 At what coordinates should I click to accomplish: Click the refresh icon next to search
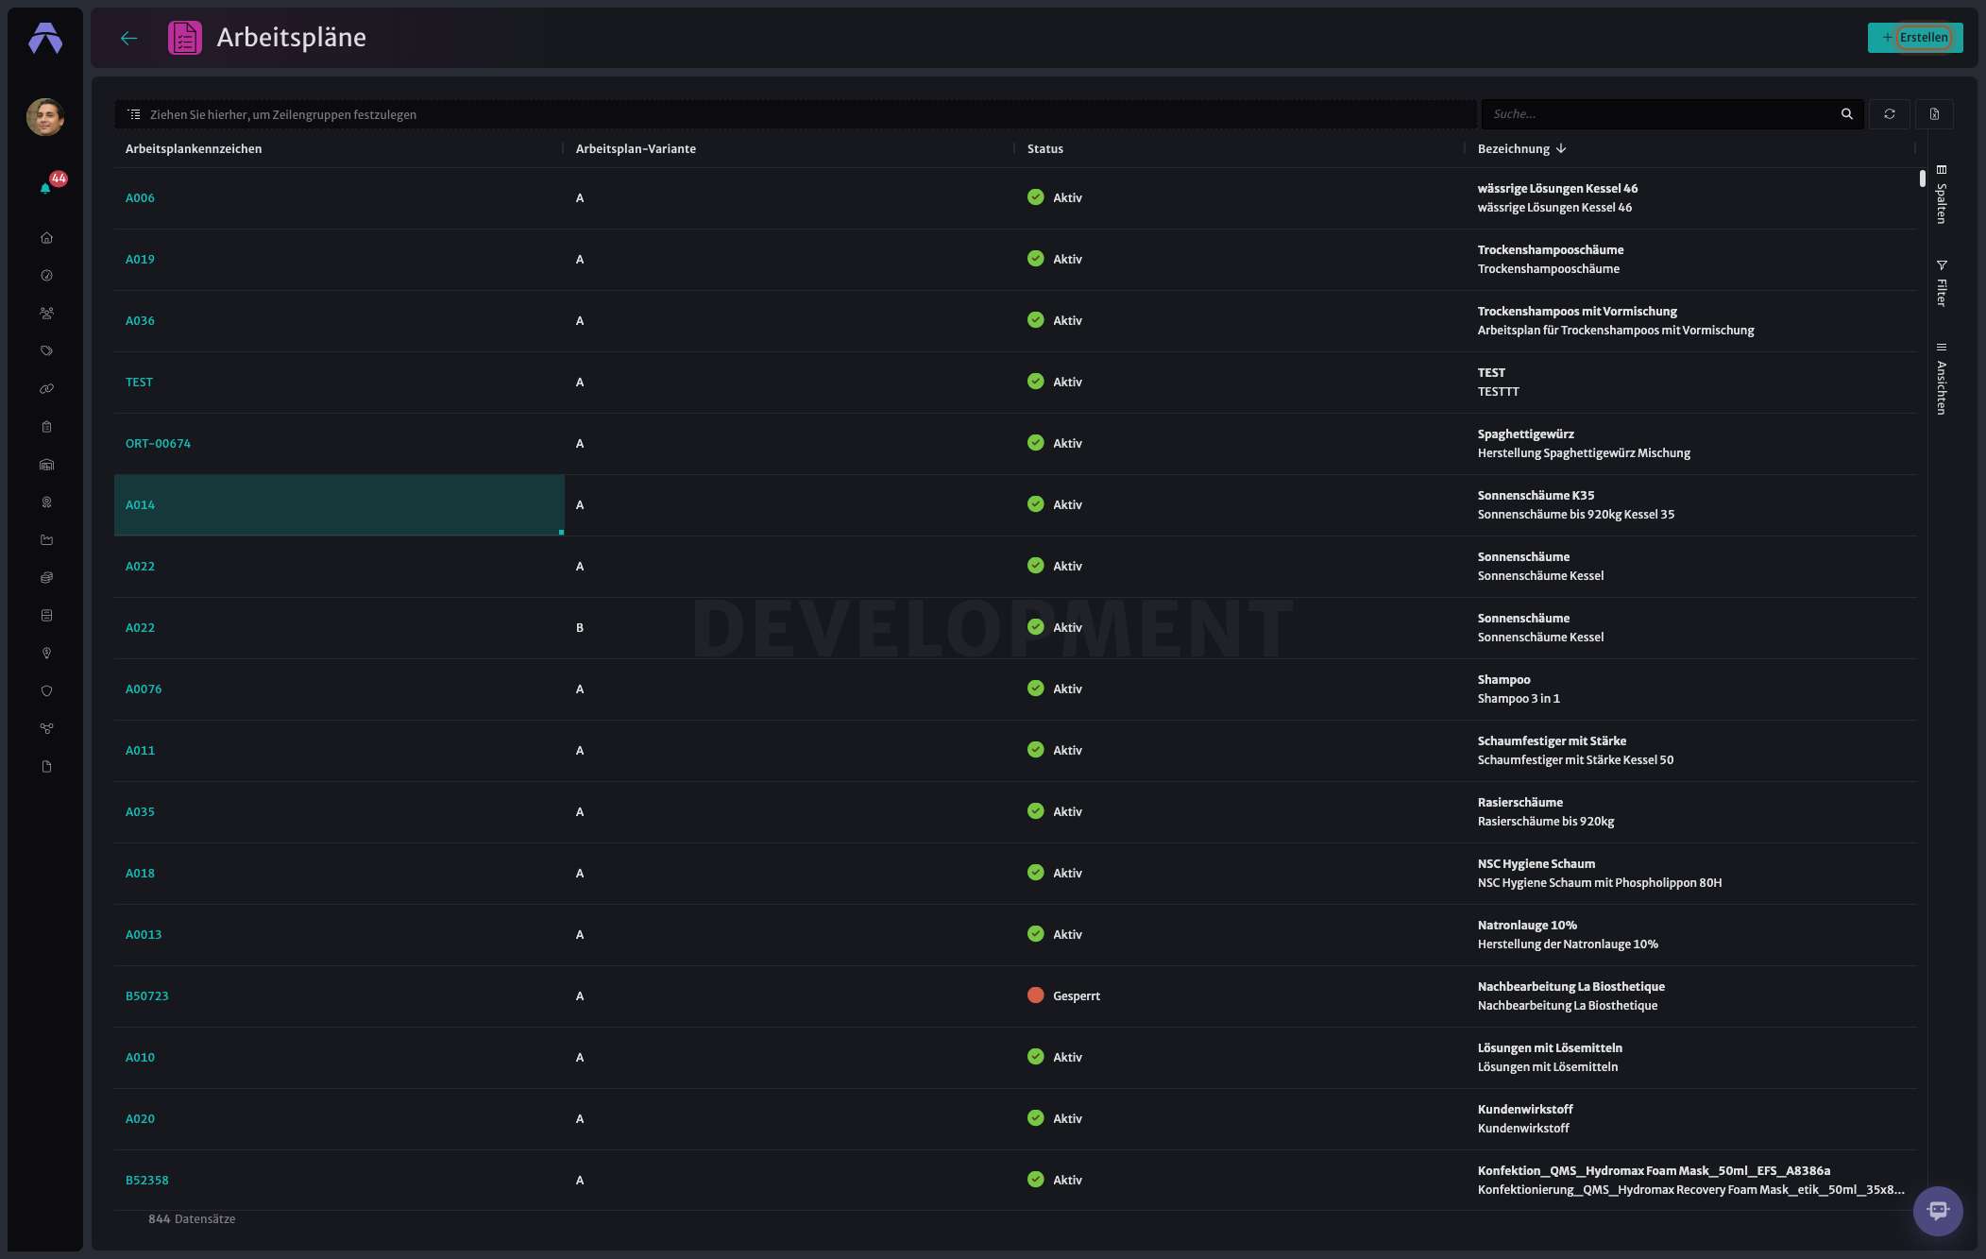pos(1890,114)
